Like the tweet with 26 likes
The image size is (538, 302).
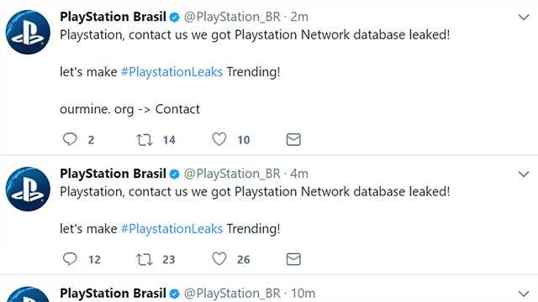click(219, 258)
